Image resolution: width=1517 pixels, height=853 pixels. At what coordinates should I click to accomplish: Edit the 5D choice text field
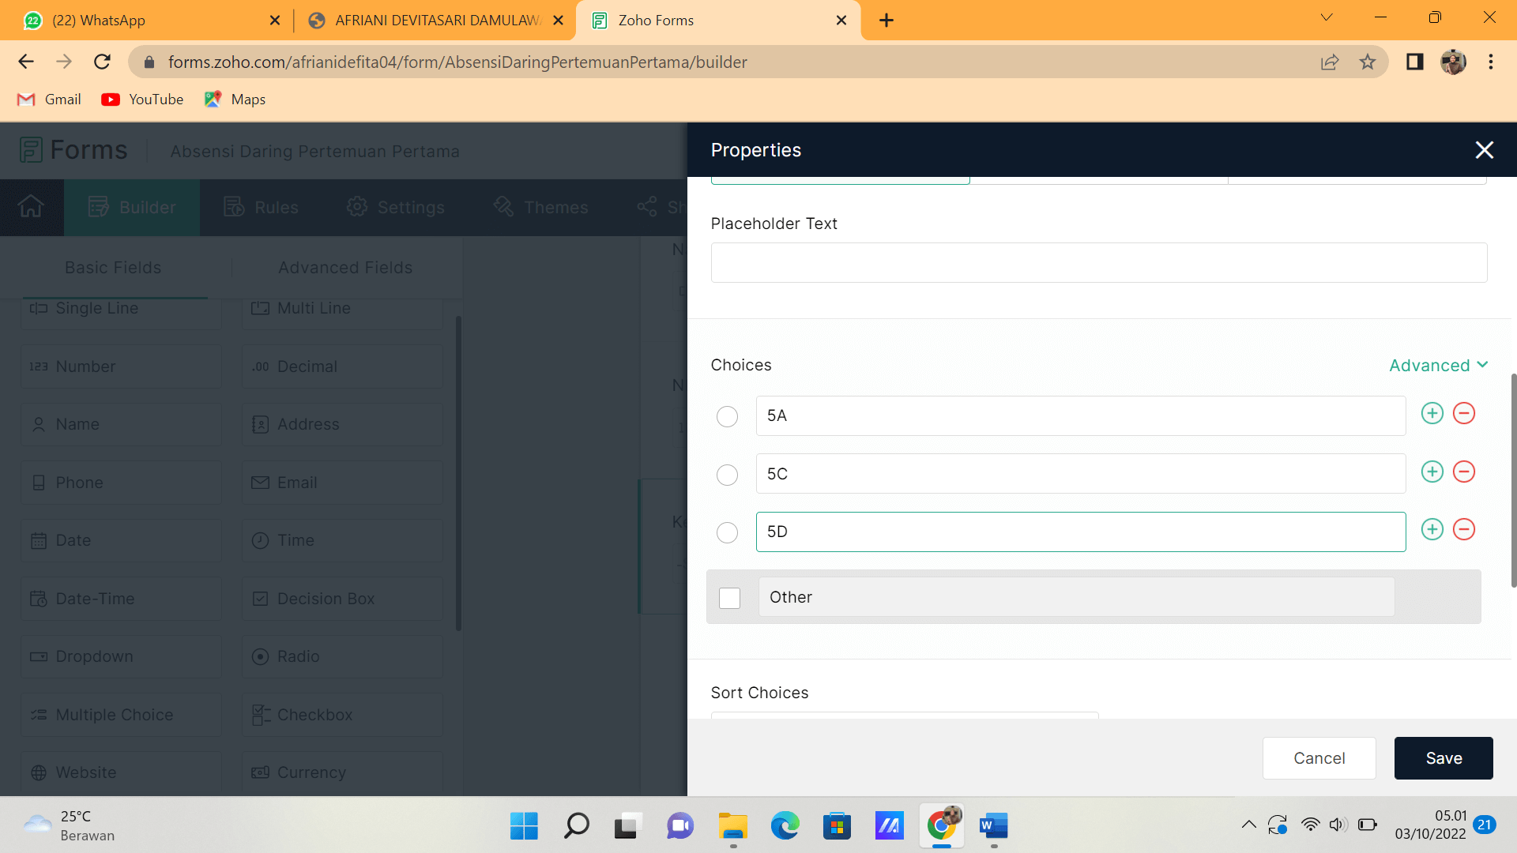pos(1080,532)
